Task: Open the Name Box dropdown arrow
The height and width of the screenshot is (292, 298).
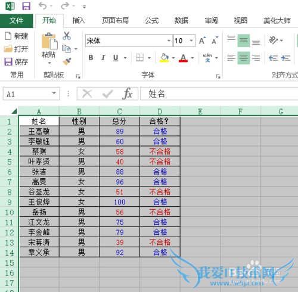Action: pos(54,93)
